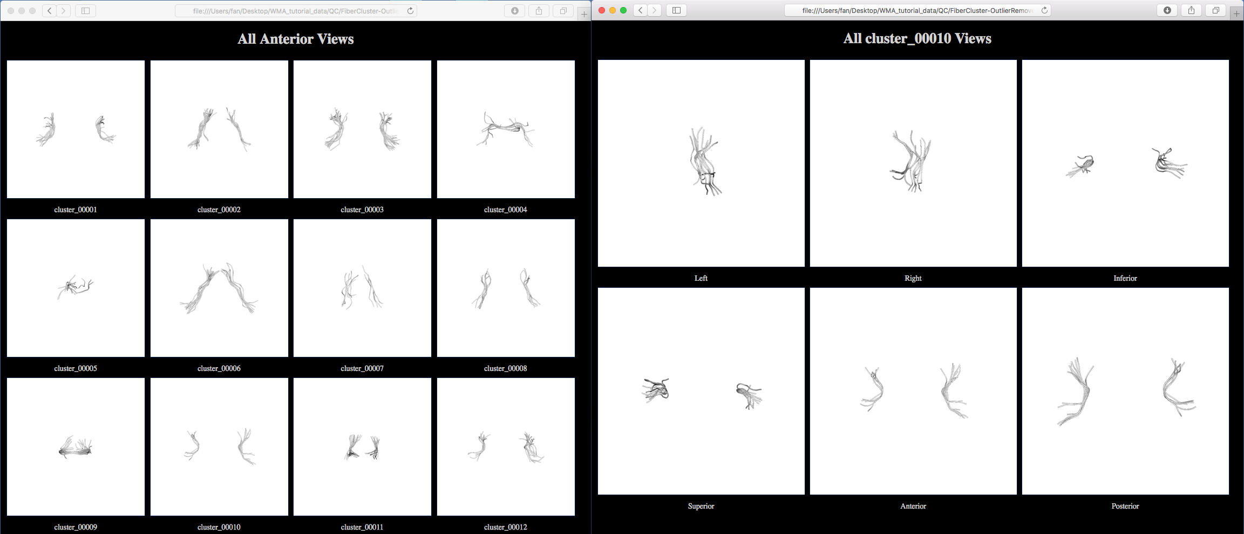
Task: Click Share icon in left Safari window
Action: pyautogui.click(x=539, y=11)
